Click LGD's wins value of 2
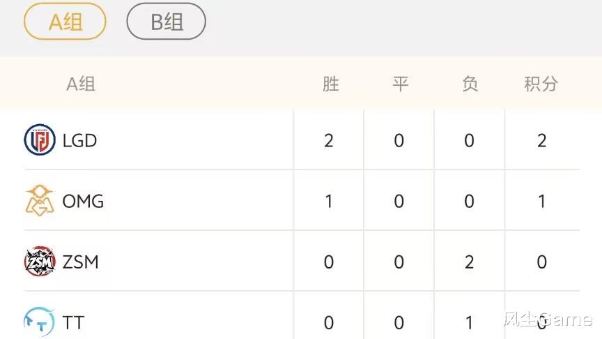The height and width of the screenshot is (339, 602). tap(329, 141)
